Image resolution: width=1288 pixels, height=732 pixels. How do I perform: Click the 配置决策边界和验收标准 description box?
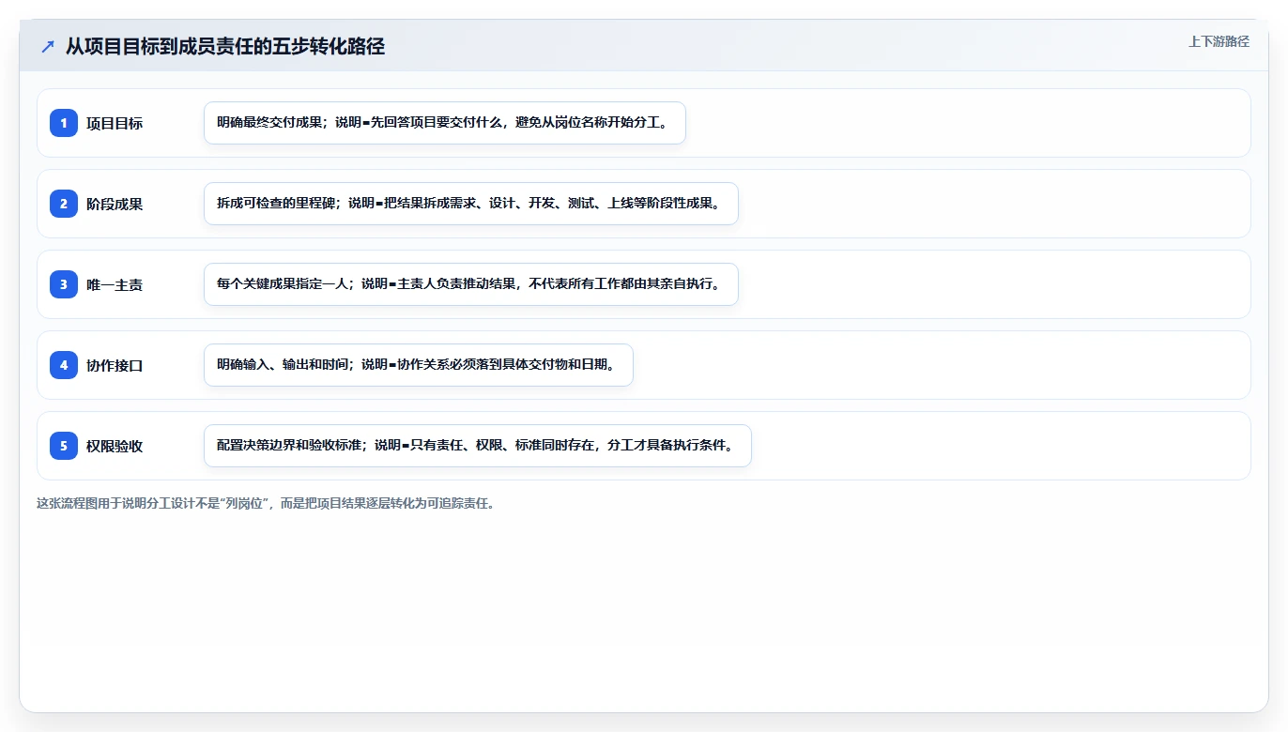click(x=478, y=446)
